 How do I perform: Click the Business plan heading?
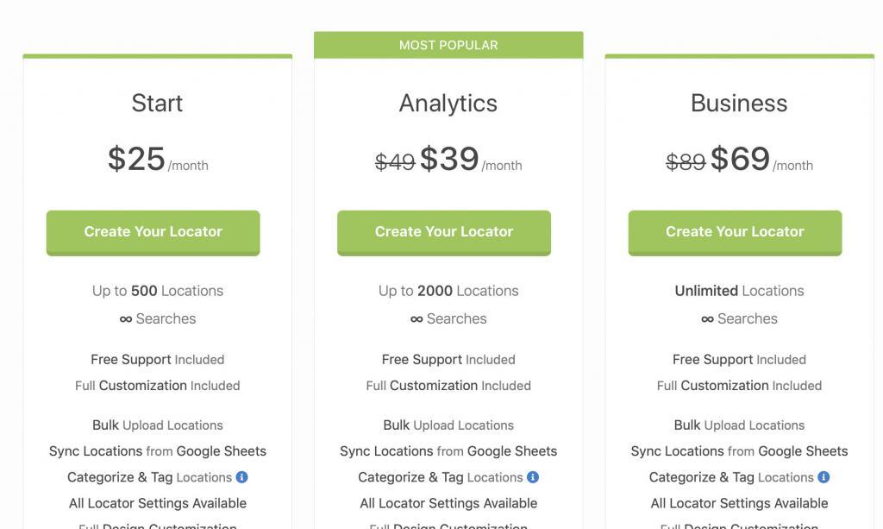tap(739, 103)
